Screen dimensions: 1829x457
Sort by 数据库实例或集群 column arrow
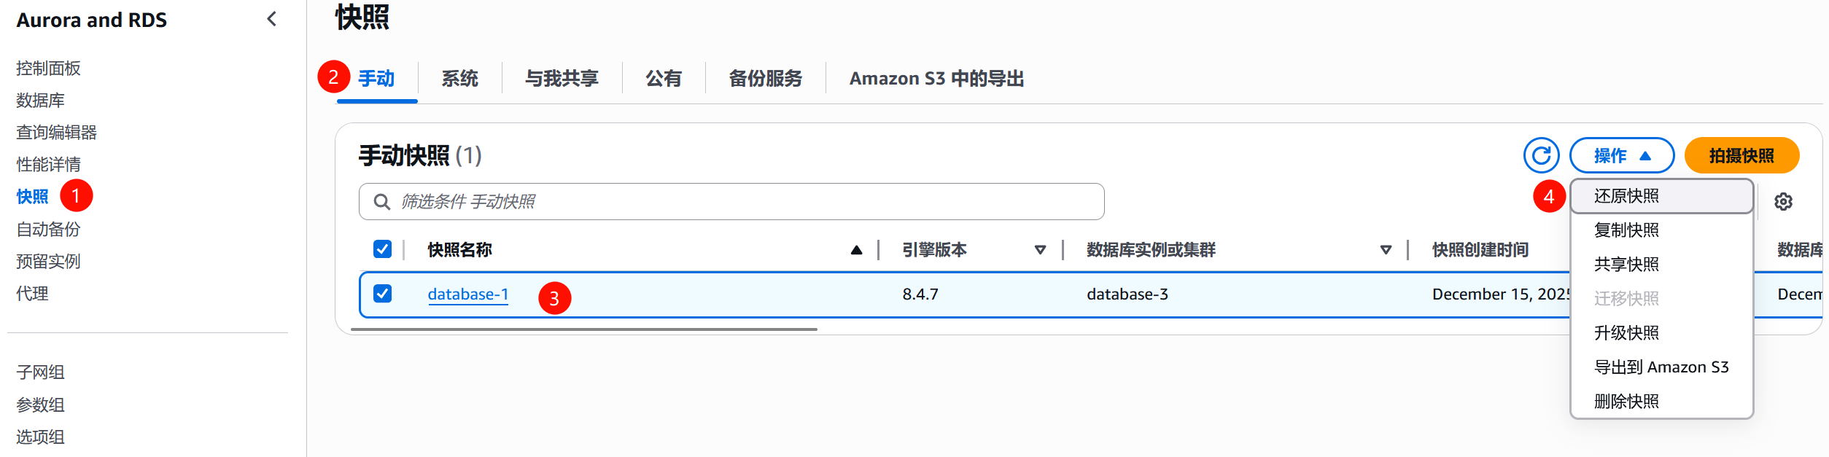1385,250
